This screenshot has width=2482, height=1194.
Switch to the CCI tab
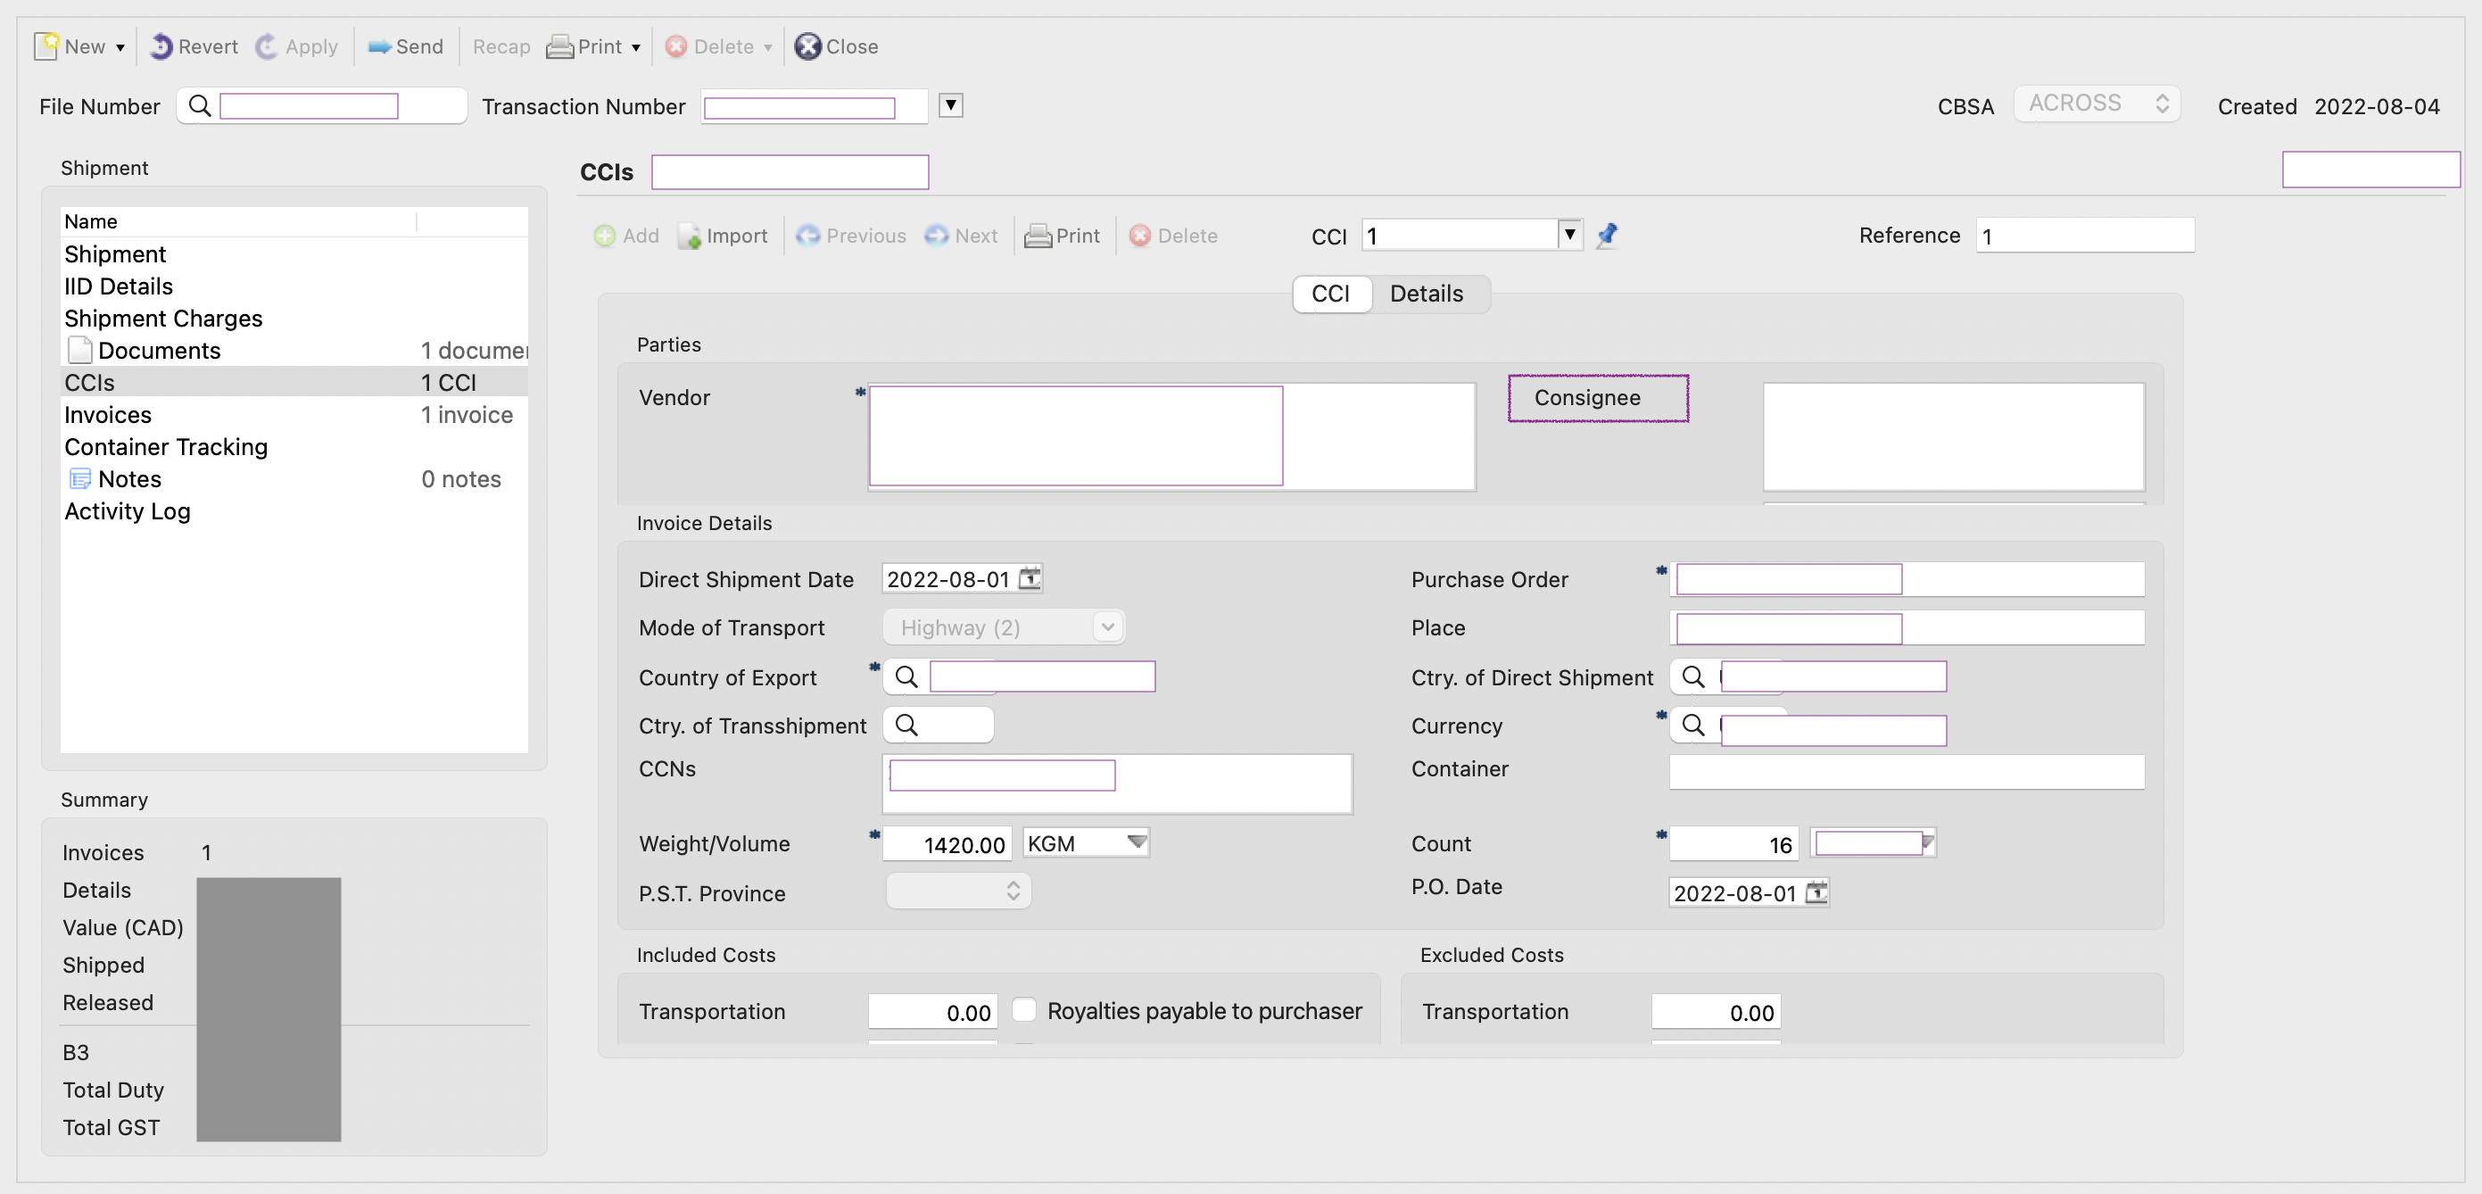[1330, 294]
